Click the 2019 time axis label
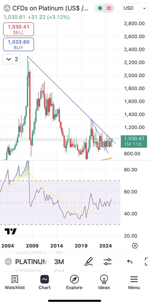Image resolution: width=149 pixels, height=305 pixels. pos(81,246)
